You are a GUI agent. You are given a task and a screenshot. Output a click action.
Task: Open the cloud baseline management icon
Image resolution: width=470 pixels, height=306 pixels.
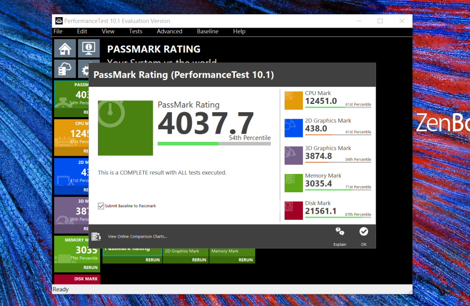point(65,69)
